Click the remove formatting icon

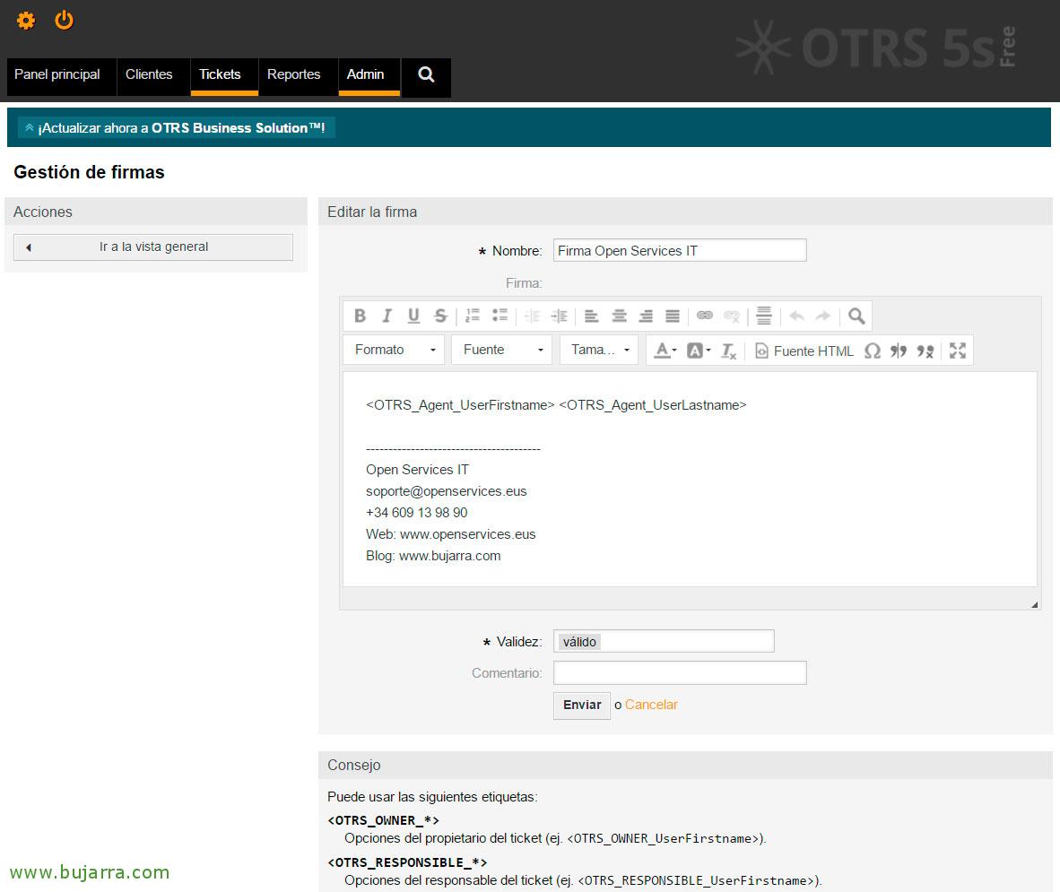[x=729, y=351]
